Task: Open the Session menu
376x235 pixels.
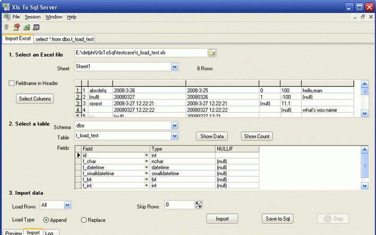Action: pos(32,17)
